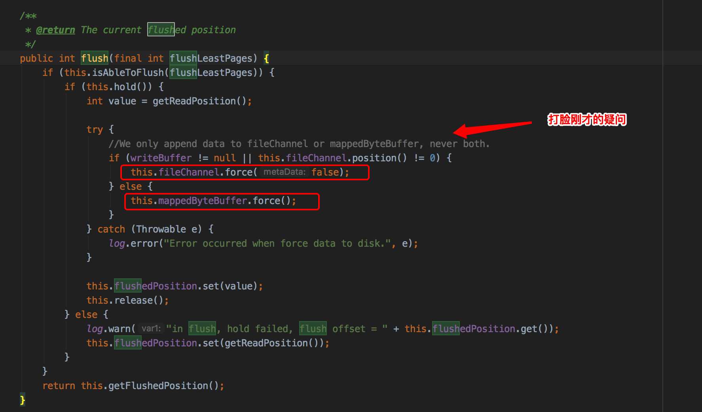Click the "var1:" parameter hint

coord(151,329)
